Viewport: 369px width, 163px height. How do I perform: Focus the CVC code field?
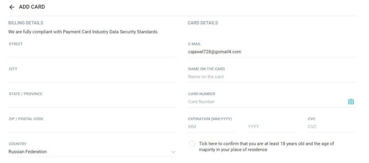click(x=331, y=127)
